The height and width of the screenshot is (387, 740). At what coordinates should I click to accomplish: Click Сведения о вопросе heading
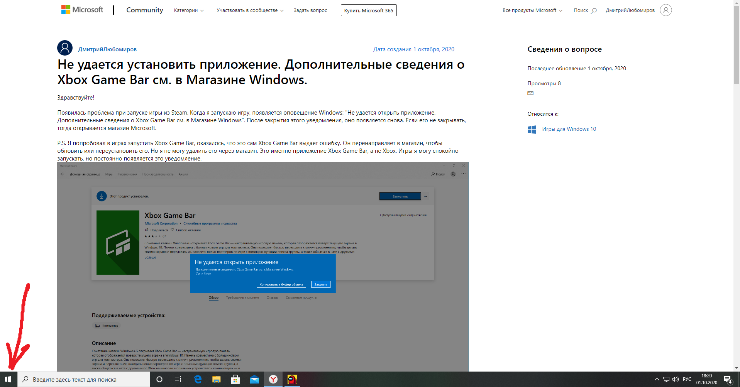coord(565,49)
